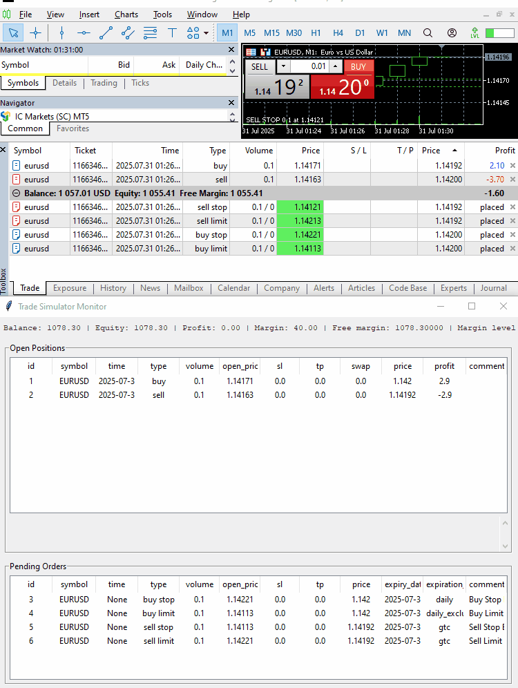Click the connection status bar indicator

pos(499,33)
